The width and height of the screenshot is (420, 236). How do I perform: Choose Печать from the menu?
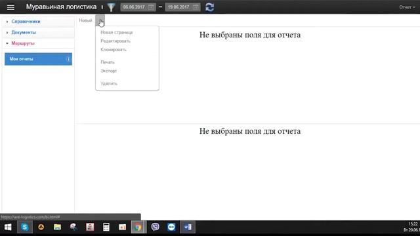tap(108, 62)
